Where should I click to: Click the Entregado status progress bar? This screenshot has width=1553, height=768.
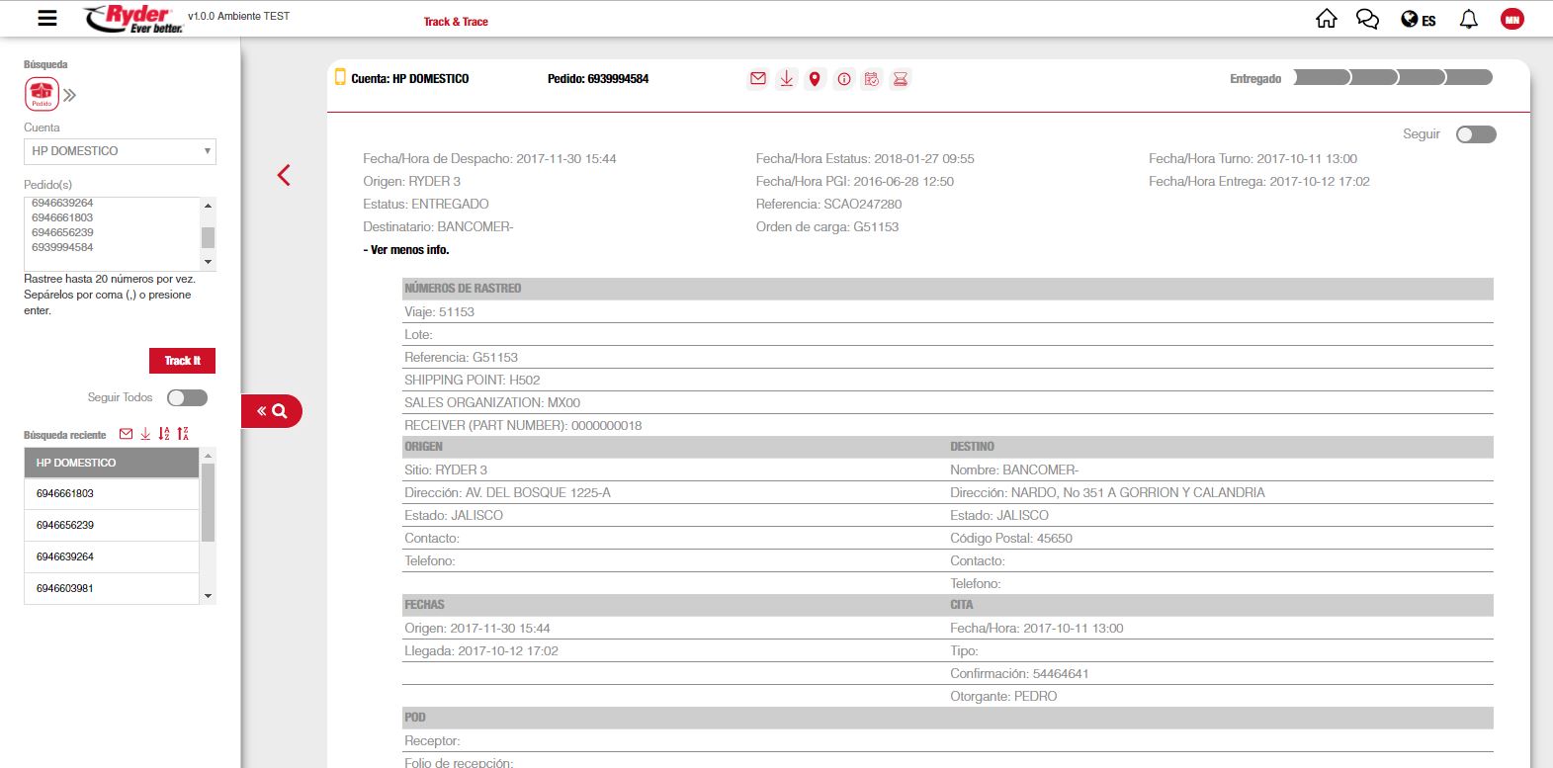[1393, 78]
